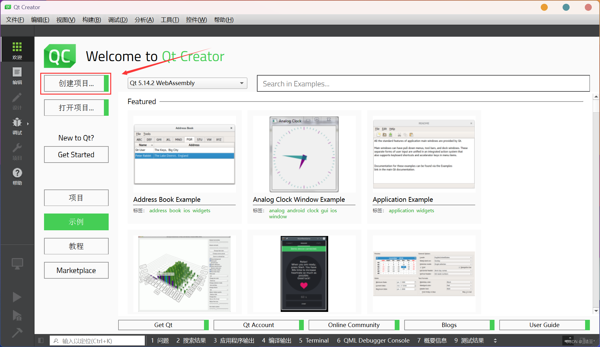Click the 'book' tag under Address Book
The height and width of the screenshot is (347, 600).
tap(175, 211)
